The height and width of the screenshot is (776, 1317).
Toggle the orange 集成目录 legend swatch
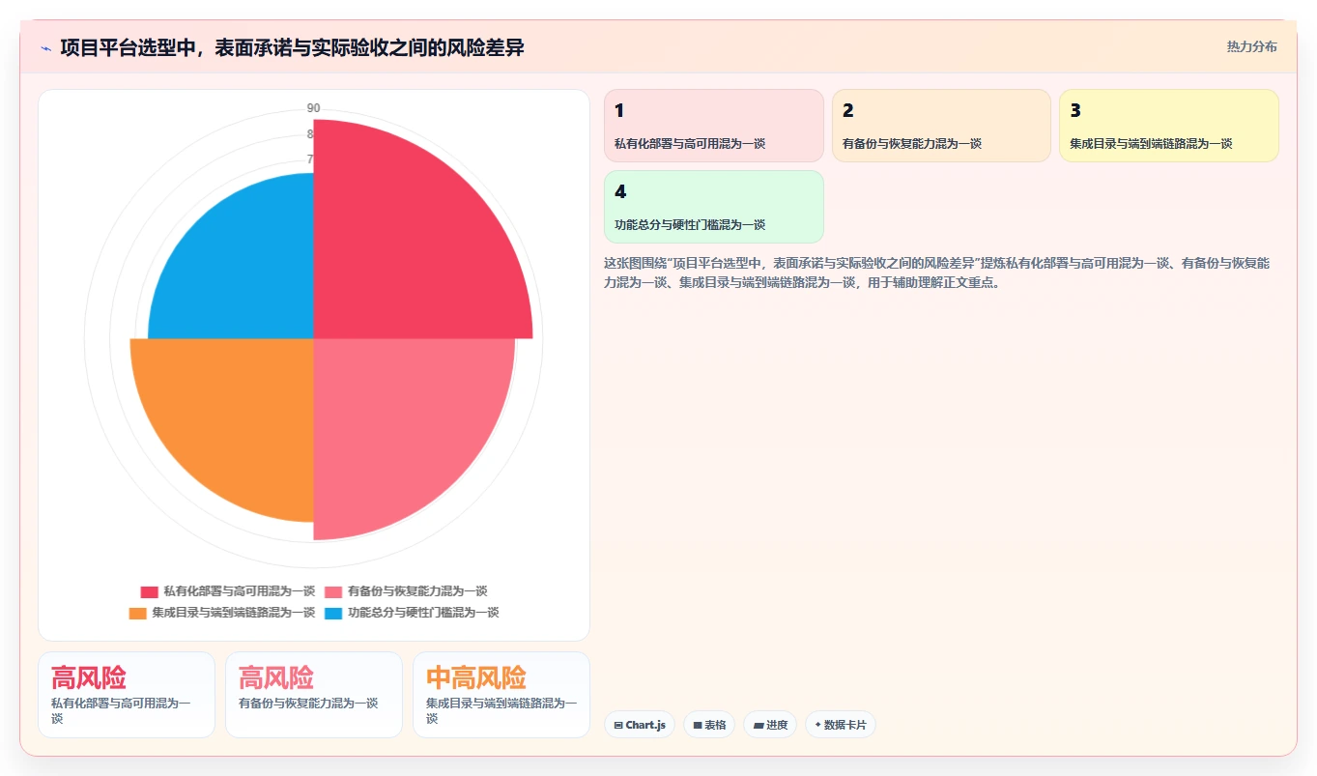pyautogui.click(x=137, y=613)
